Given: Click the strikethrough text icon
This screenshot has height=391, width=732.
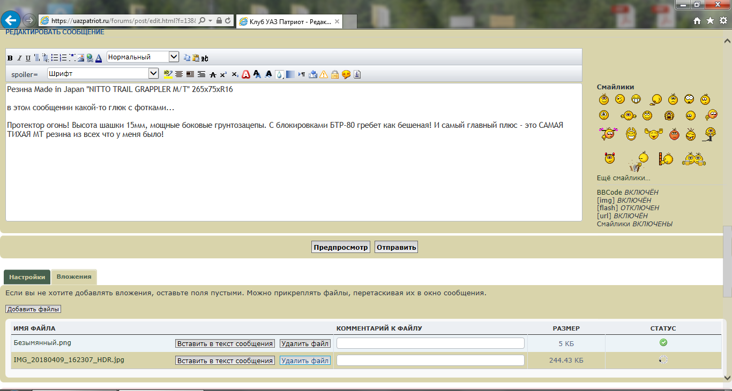Looking at the screenshot, I should point(213,74).
